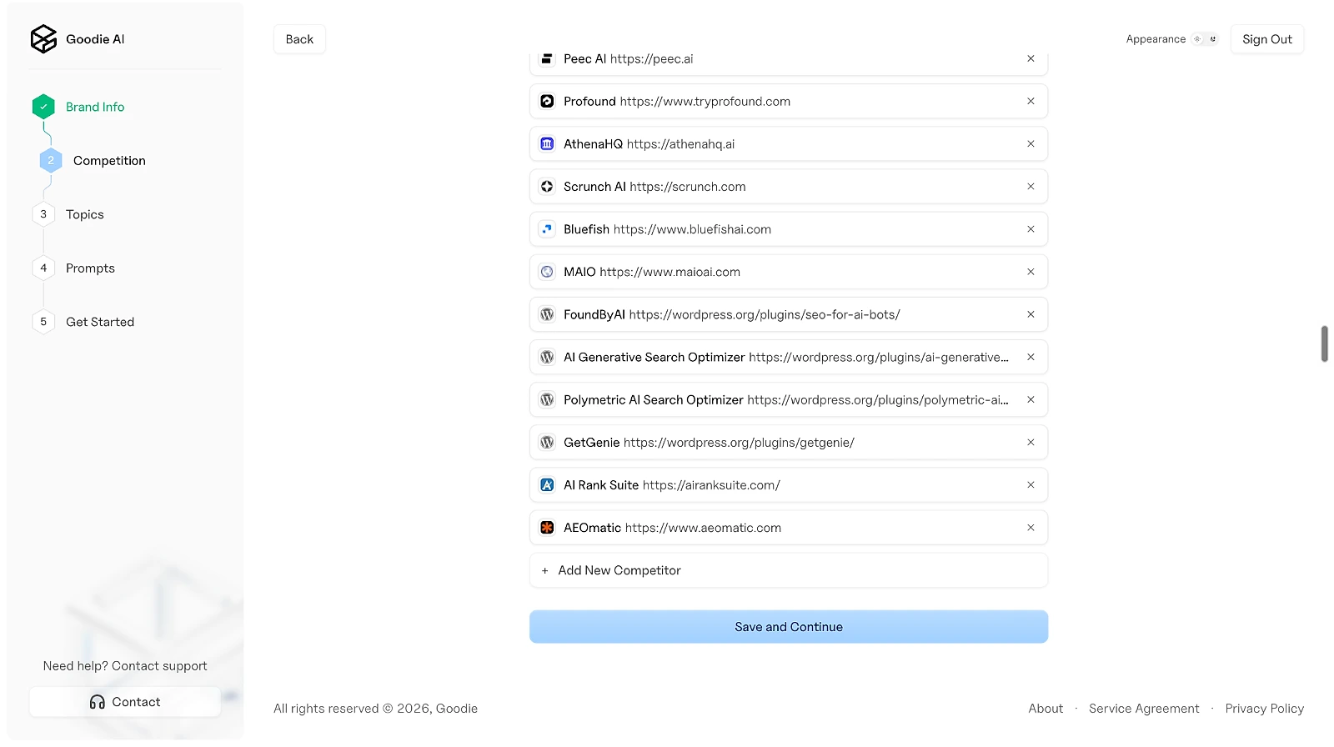Remove FoundByAI plugin competitor

(x=1031, y=314)
